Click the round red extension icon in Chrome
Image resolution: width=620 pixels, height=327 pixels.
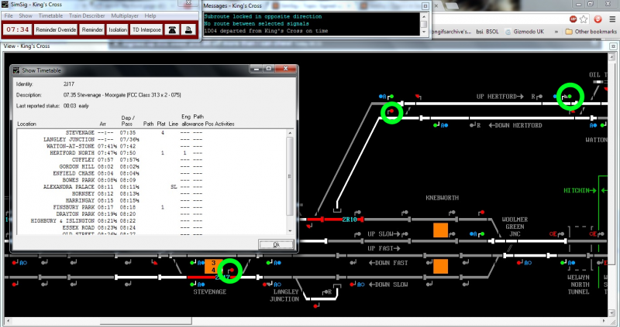point(598,19)
